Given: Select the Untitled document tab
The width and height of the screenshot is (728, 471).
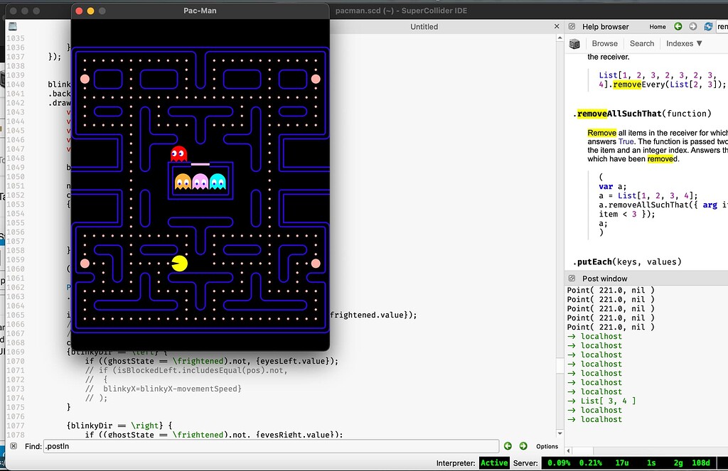Looking at the screenshot, I should [x=424, y=27].
